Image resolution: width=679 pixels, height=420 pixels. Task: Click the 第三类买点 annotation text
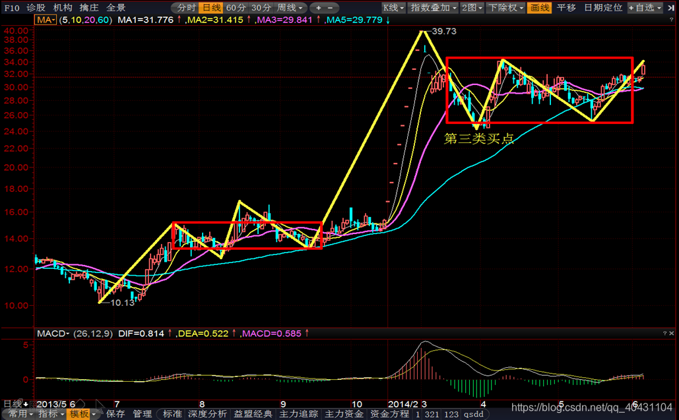pos(479,138)
